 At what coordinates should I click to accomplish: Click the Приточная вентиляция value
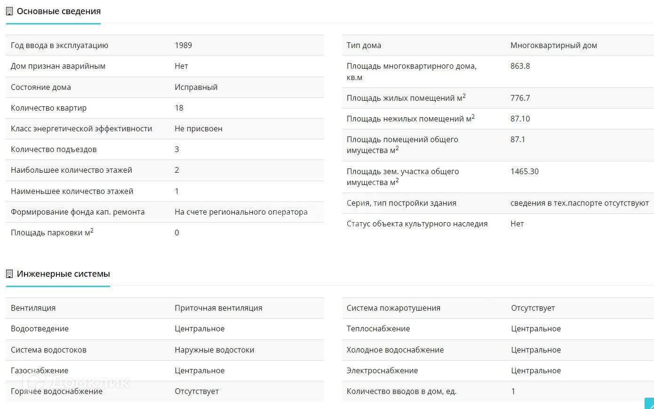click(x=218, y=308)
